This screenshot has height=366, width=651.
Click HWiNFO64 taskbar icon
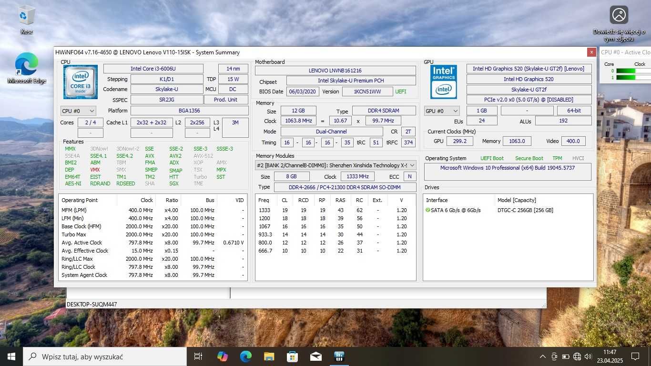click(339, 356)
